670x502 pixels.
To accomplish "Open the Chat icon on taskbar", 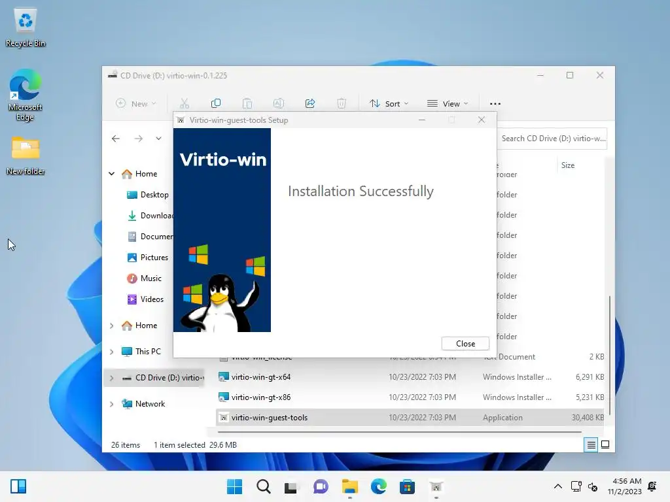I will [x=321, y=486].
